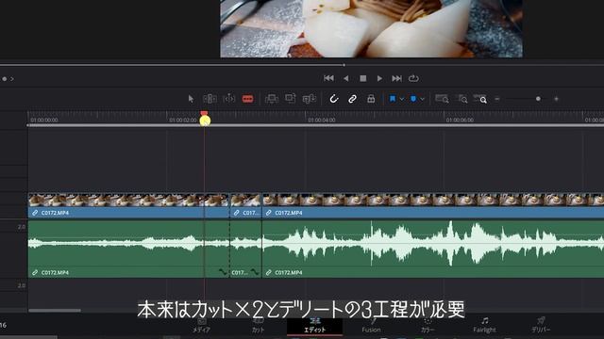The height and width of the screenshot is (339, 604).
Task: Select the Trim Edit mode tool
Action: click(x=210, y=99)
